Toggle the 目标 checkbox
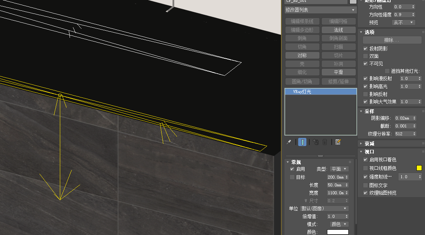This screenshot has width=425, height=235. tap(292, 177)
